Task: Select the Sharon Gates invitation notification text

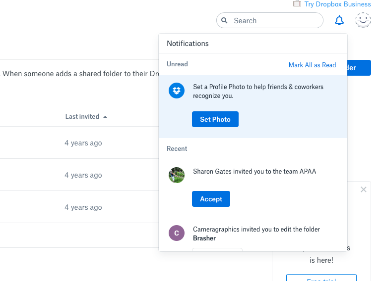Action: click(254, 172)
